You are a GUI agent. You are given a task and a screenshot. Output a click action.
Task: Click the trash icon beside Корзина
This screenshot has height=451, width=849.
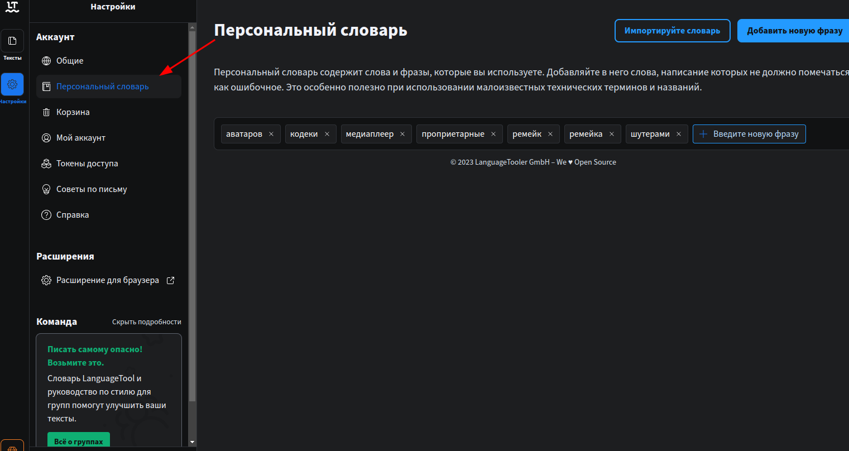pyautogui.click(x=46, y=112)
